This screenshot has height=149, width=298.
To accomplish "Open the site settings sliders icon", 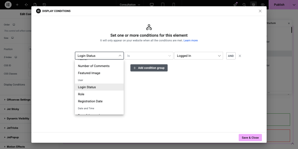I will click(26, 5).
